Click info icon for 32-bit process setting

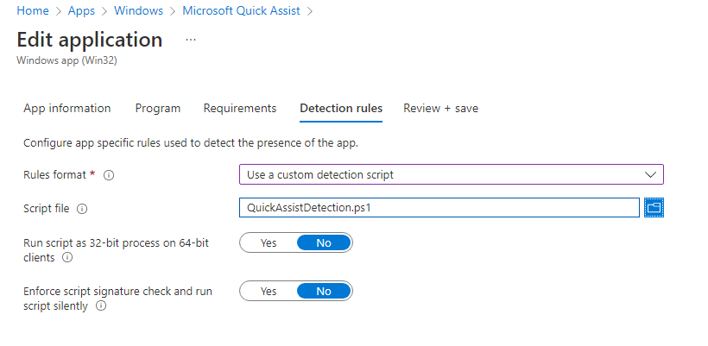[67, 257]
